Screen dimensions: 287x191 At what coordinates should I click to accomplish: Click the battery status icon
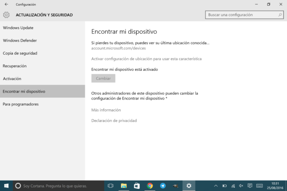[x=224, y=186]
